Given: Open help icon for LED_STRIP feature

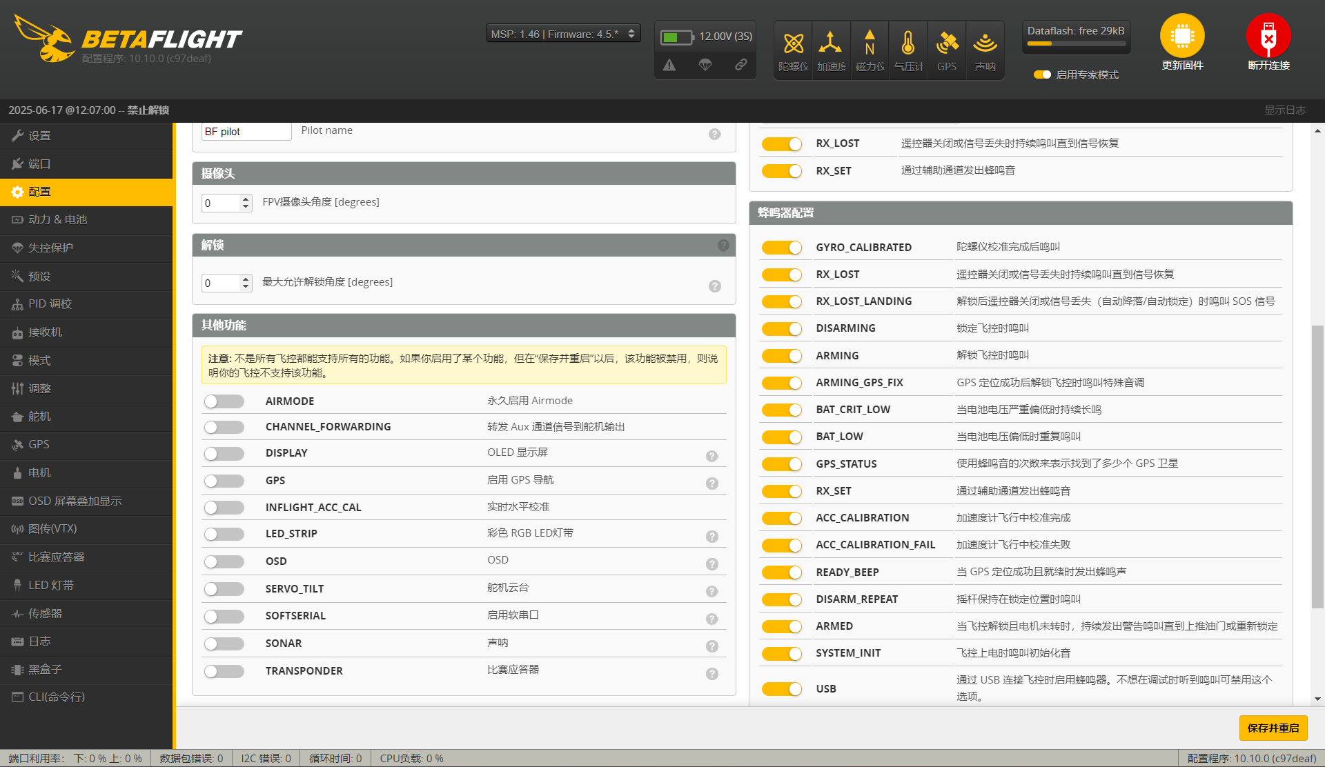Looking at the screenshot, I should pos(712,537).
